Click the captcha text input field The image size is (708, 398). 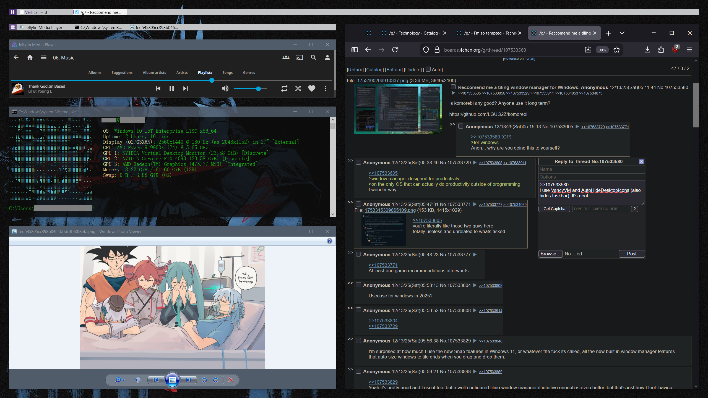[600, 209]
